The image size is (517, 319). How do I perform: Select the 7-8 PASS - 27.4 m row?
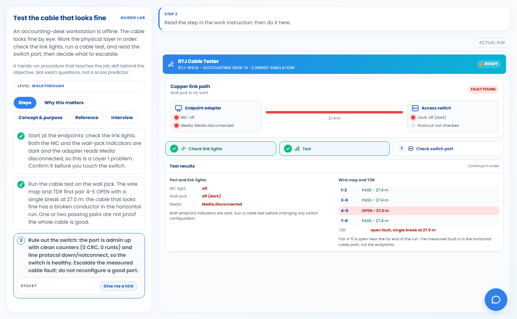tap(419, 221)
